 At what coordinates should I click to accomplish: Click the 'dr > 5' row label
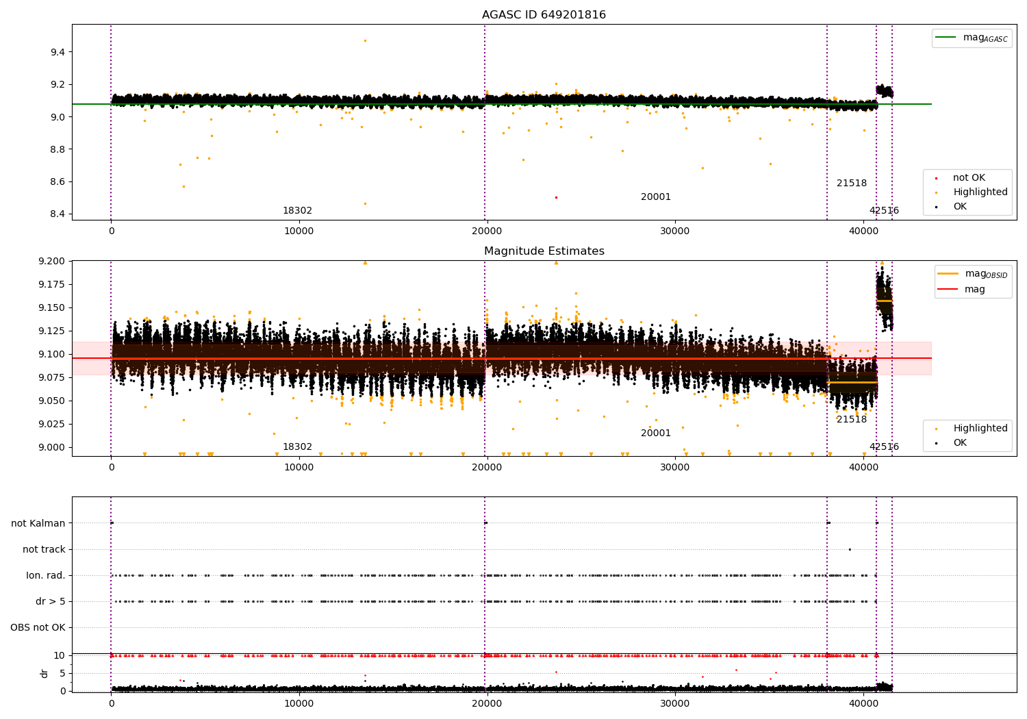[x=51, y=602]
